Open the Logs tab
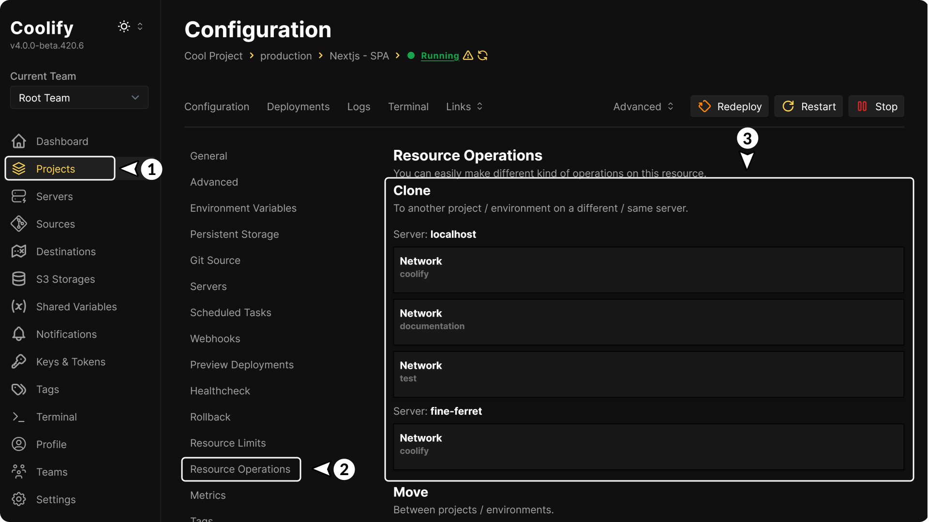This screenshot has height=522, width=929. (x=359, y=106)
